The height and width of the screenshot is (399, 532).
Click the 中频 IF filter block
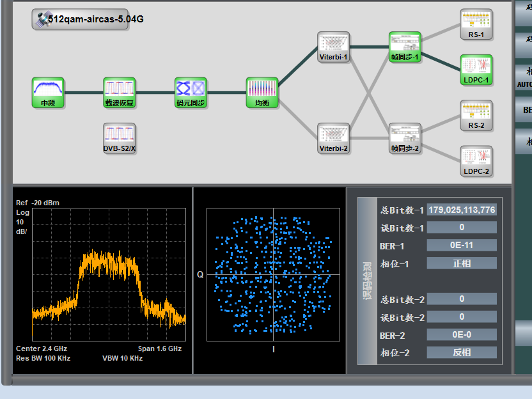48,92
